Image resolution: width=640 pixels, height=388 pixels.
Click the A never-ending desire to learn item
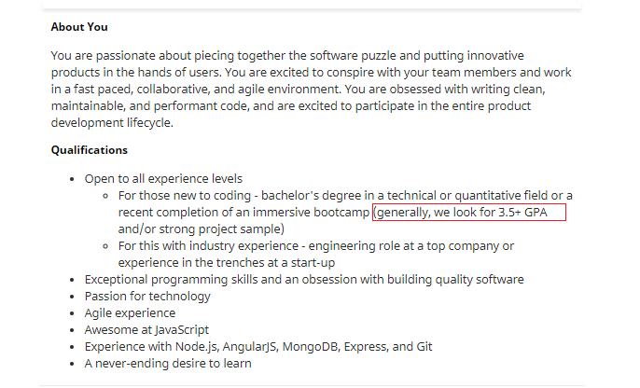[168, 363]
